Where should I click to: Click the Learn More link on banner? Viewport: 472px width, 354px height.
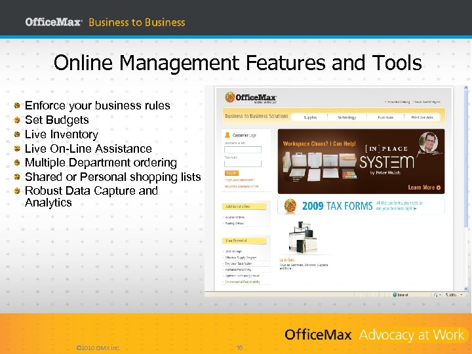(x=424, y=187)
